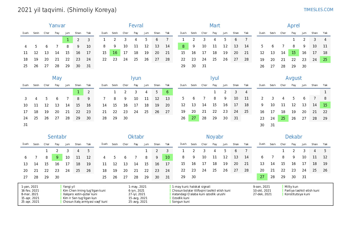Click legend date '9-sen, 2021'
The image size is (351, 248).
pos(262,187)
